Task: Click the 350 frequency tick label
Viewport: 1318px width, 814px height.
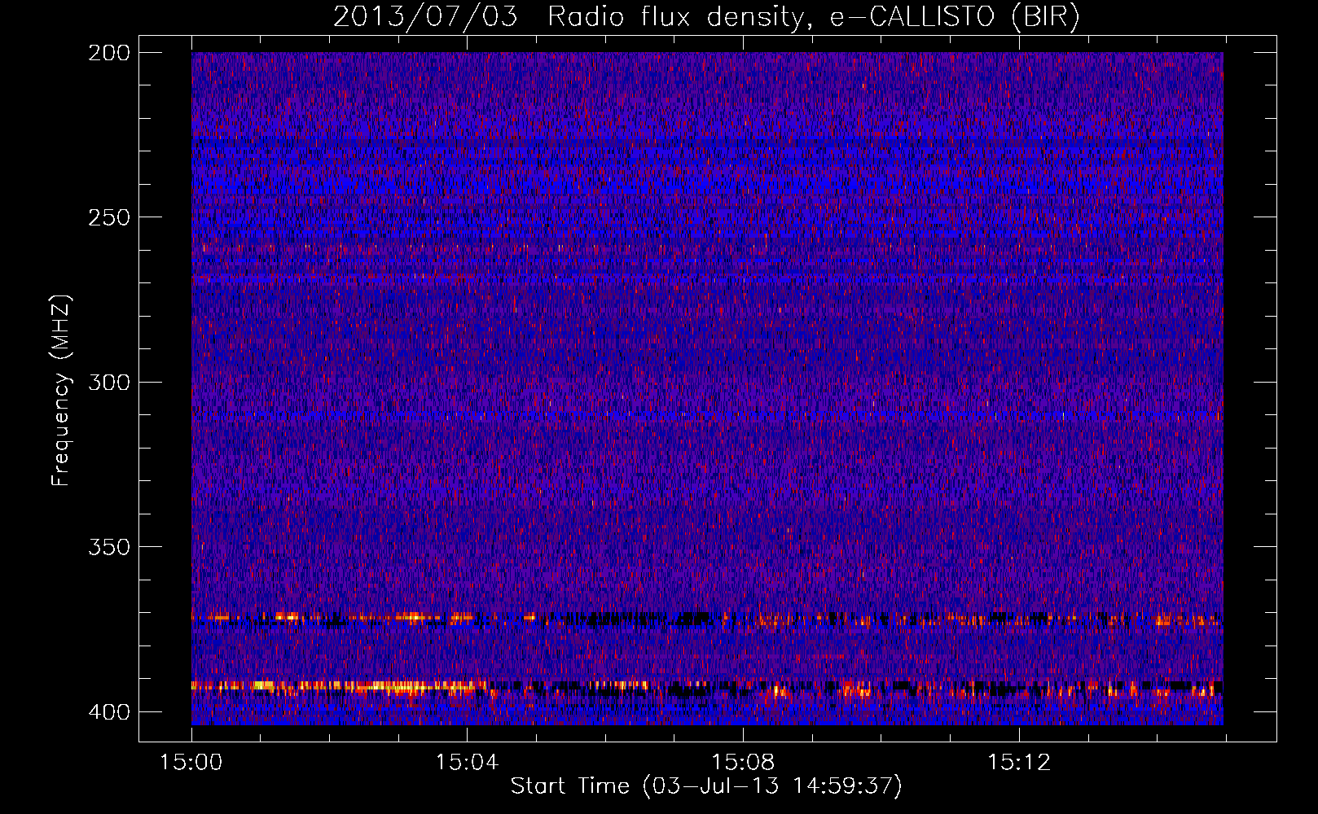Action: (x=109, y=547)
